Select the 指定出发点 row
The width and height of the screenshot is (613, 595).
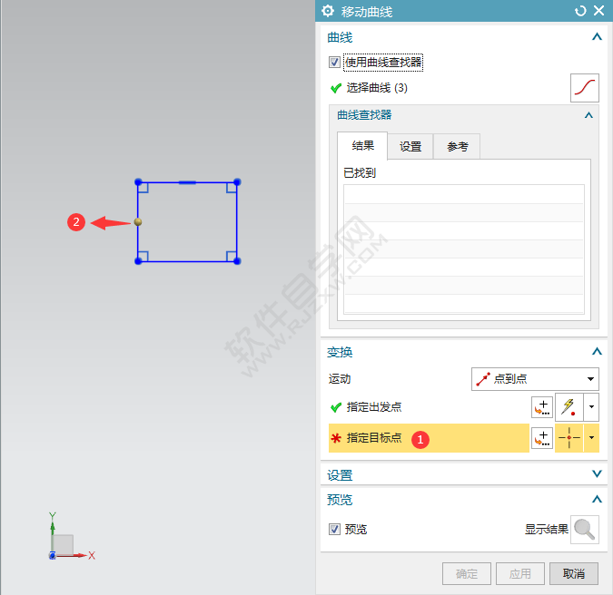coord(429,407)
